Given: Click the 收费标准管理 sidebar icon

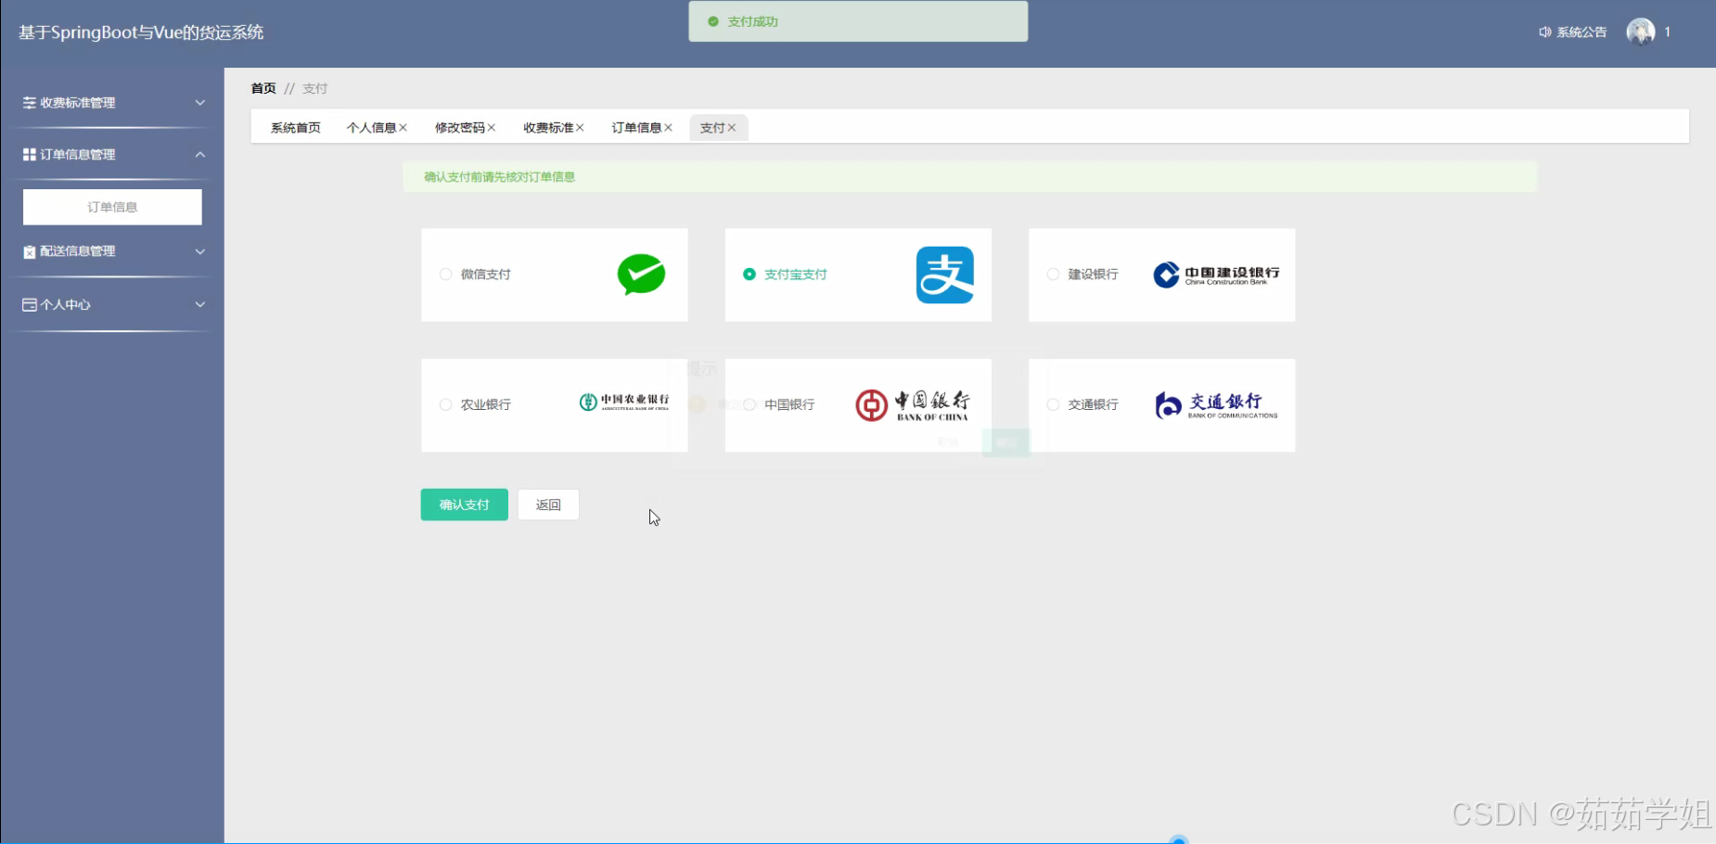Looking at the screenshot, I should (30, 103).
